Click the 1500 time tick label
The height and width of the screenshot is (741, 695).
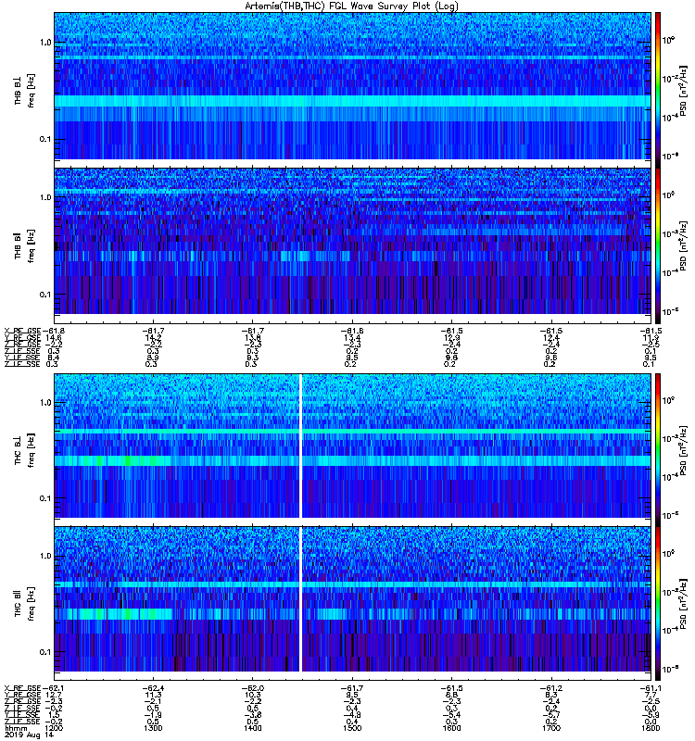[352, 728]
